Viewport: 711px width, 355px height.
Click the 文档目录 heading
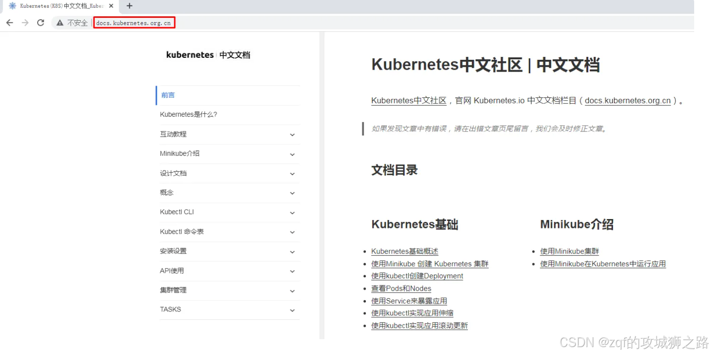point(395,170)
